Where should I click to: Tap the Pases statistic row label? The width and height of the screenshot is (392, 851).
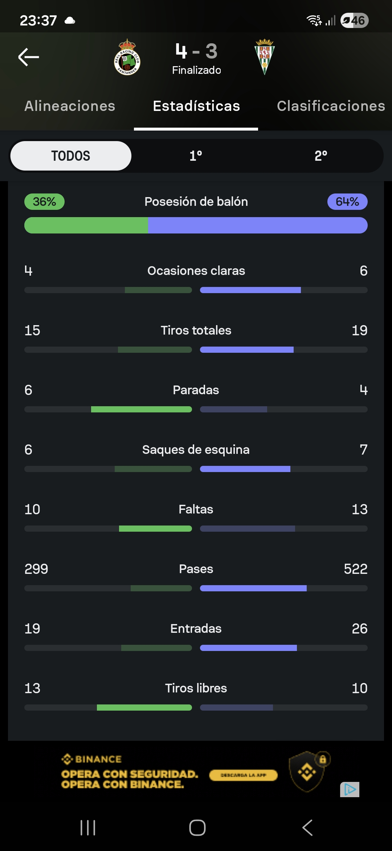196,569
